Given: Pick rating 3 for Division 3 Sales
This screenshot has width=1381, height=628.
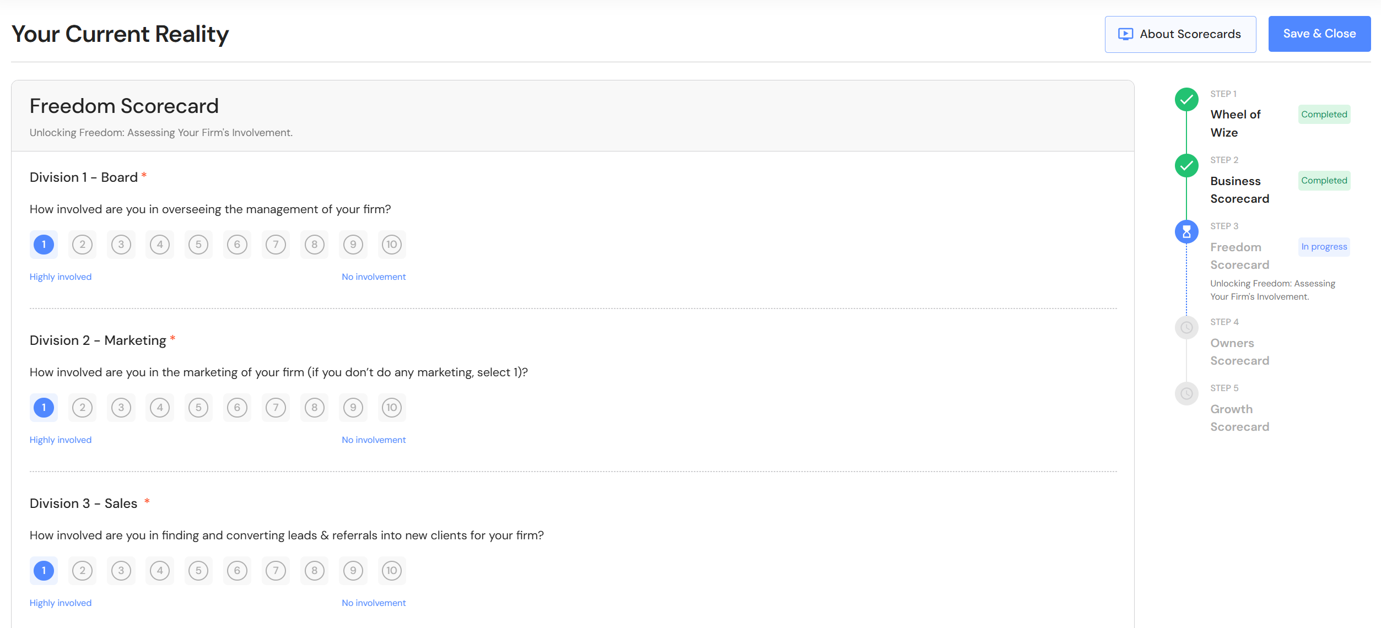Looking at the screenshot, I should click(x=121, y=571).
